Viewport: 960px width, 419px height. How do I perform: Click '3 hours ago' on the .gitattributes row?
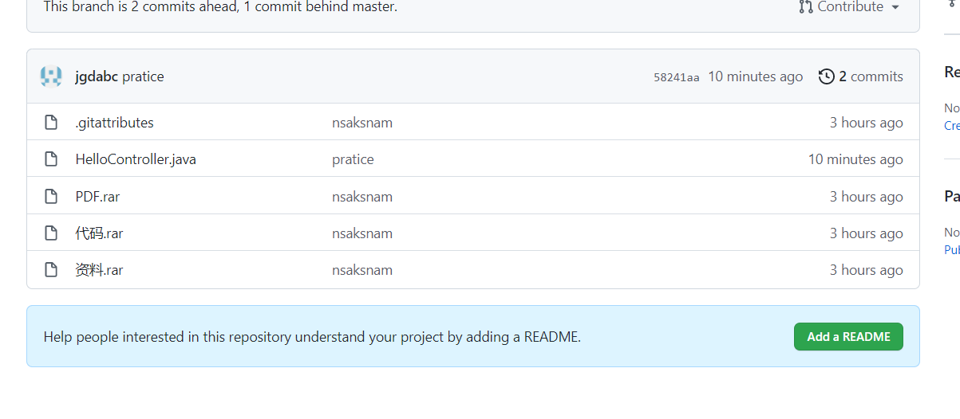[866, 123]
